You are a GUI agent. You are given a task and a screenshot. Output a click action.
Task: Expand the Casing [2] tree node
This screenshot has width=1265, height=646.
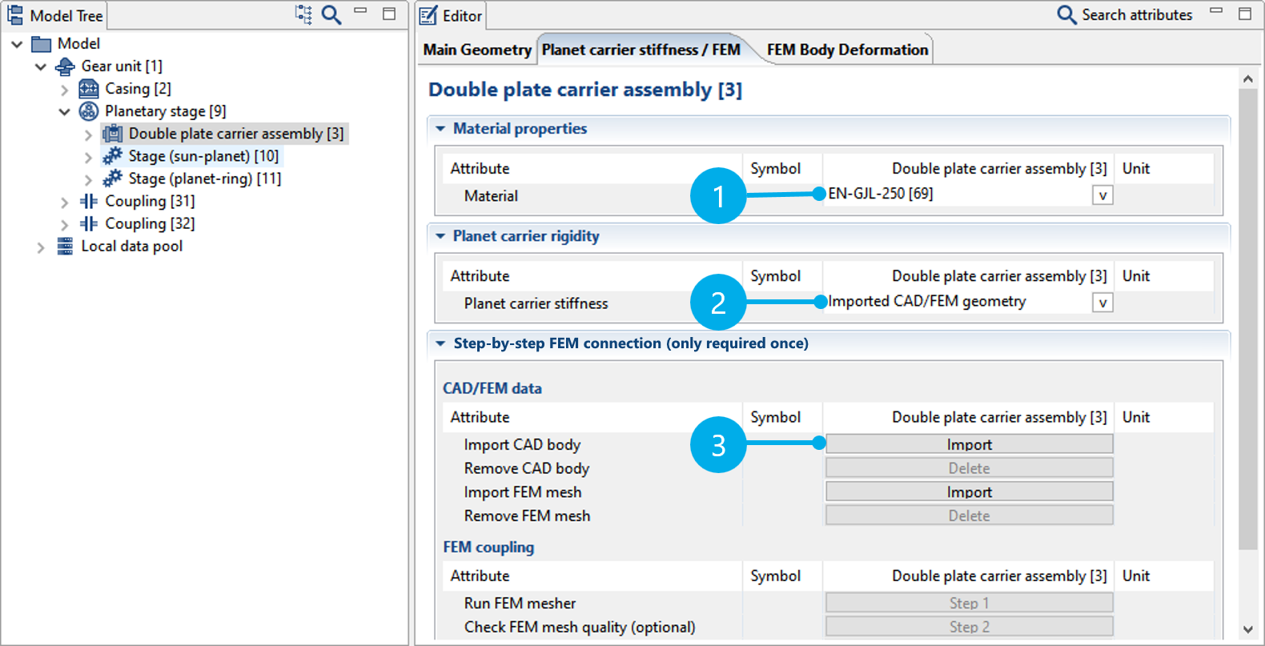click(65, 90)
